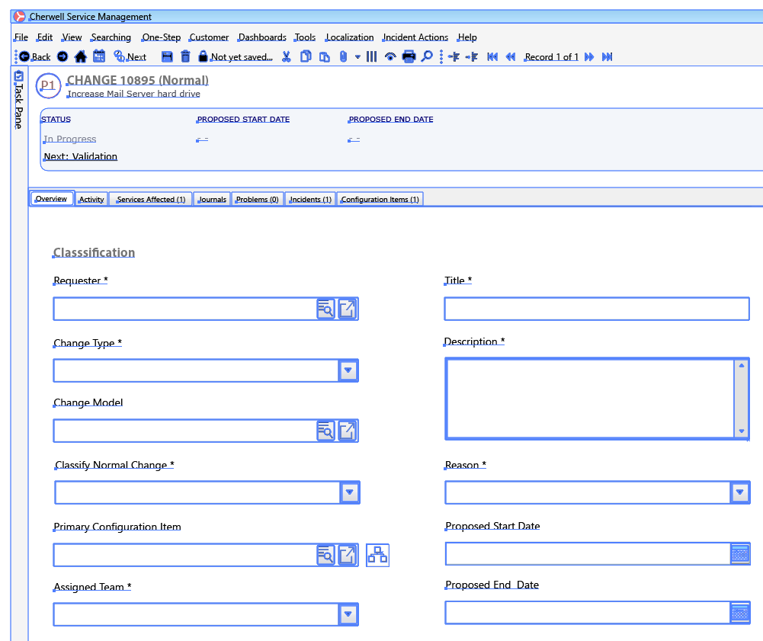The image size is (763, 641).
Task: Click the second tree-arrow icon before First record
Action: pos(472,57)
